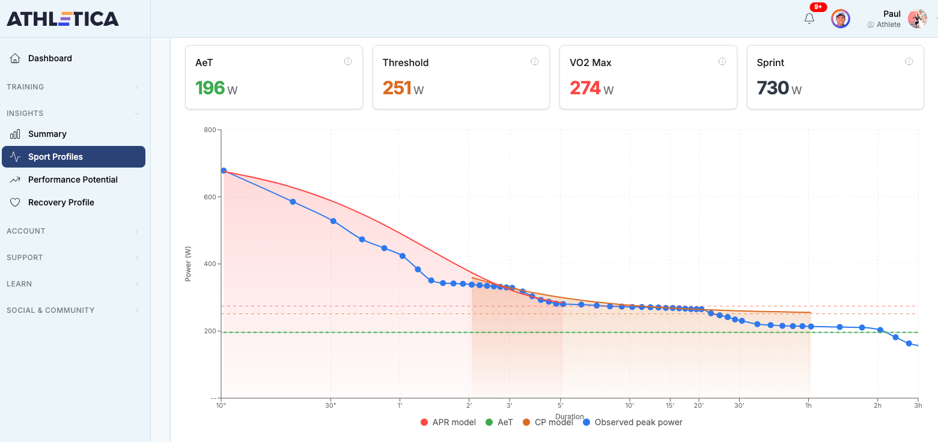Screen dimensions: 938x442
Task: Click the notification bell icon
Action: pos(809,19)
